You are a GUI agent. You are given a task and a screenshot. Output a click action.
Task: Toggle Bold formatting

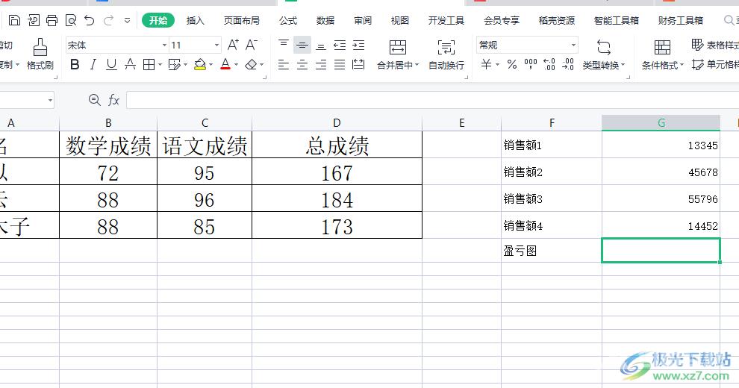point(75,64)
